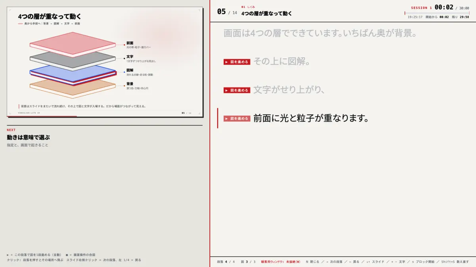Click the '背景' layer label in the slide
This screenshot has height=267, width=476.
click(x=130, y=84)
